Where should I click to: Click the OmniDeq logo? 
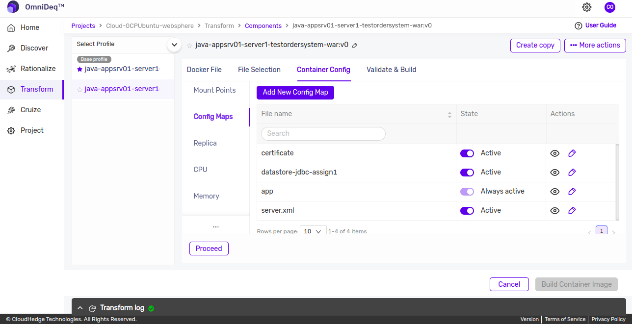(13, 7)
